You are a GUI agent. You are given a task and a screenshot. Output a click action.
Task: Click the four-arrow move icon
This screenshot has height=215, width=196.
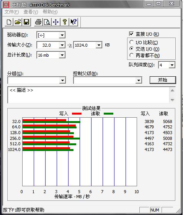(56, 22)
